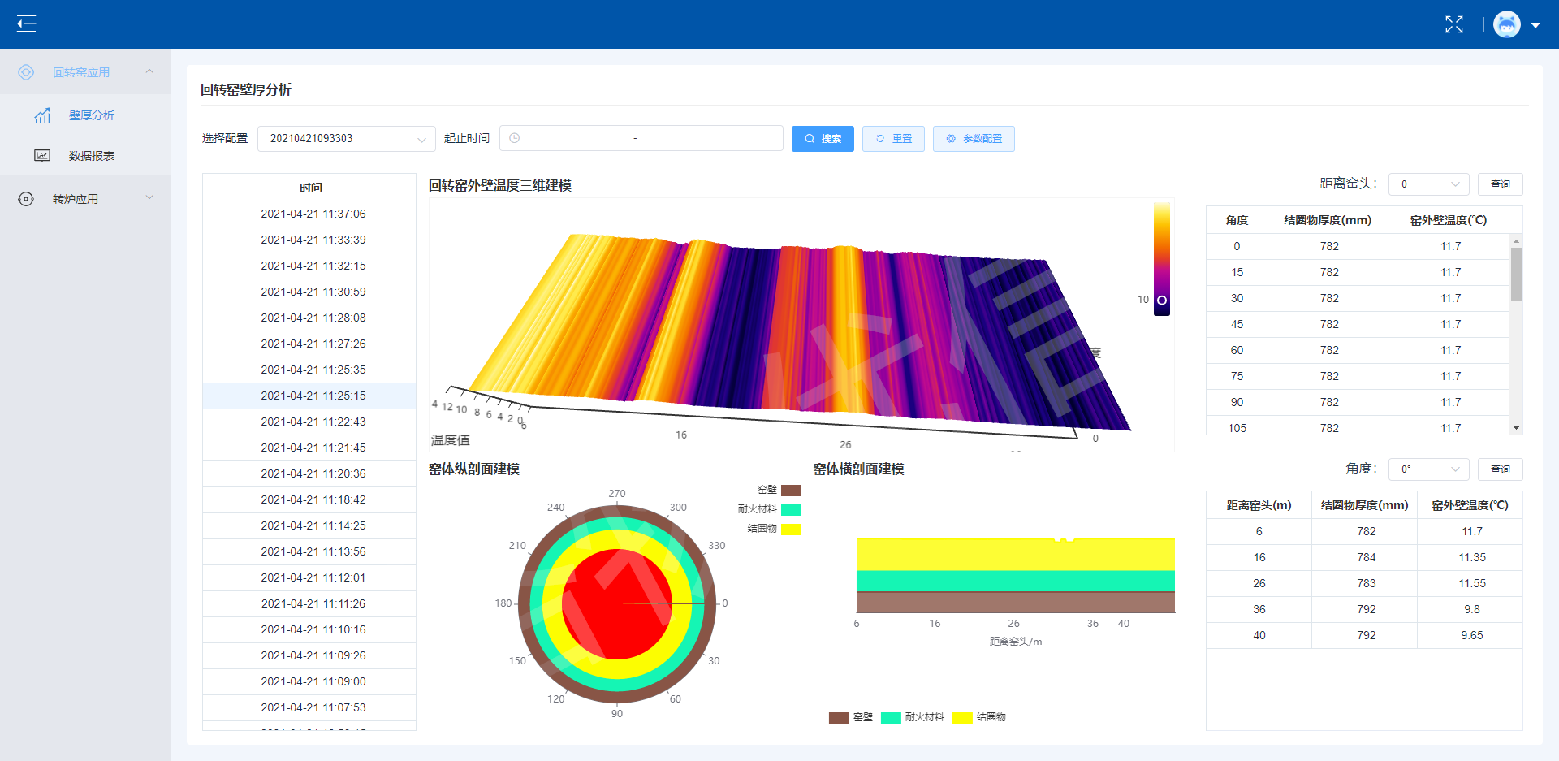Select time row 2021-04-21 11:12:01
This screenshot has height=761, width=1559.
click(309, 577)
